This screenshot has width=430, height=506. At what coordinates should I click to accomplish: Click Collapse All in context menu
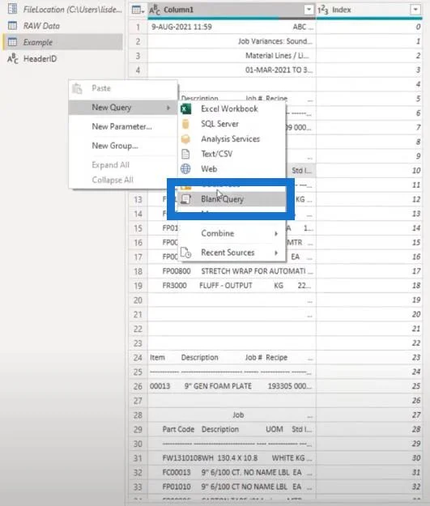click(x=123, y=180)
